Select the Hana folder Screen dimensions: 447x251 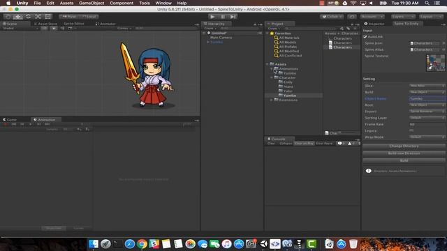[x=288, y=86]
